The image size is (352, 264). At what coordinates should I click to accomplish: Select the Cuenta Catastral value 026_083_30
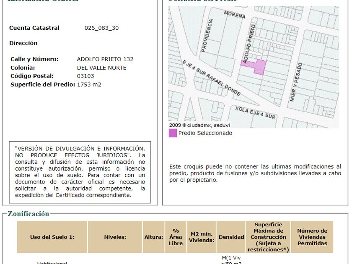click(101, 28)
